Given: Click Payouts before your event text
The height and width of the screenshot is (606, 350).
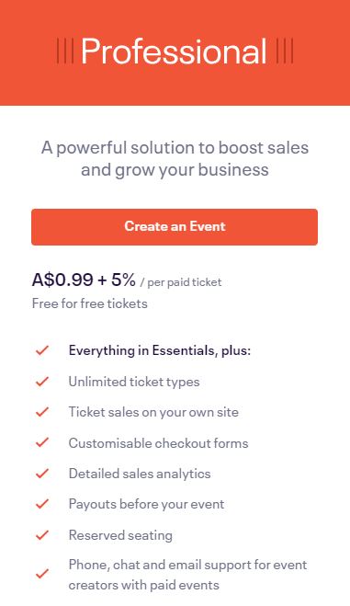Looking at the screenshot, I should pyautogui.click(x=146, y=504).
